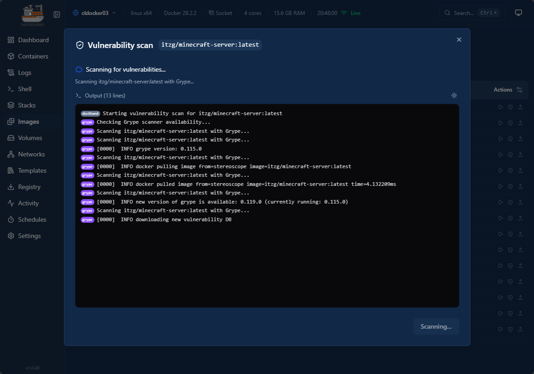The image size is (534, 374).
Task: View the Activity page
Action: 23,203
